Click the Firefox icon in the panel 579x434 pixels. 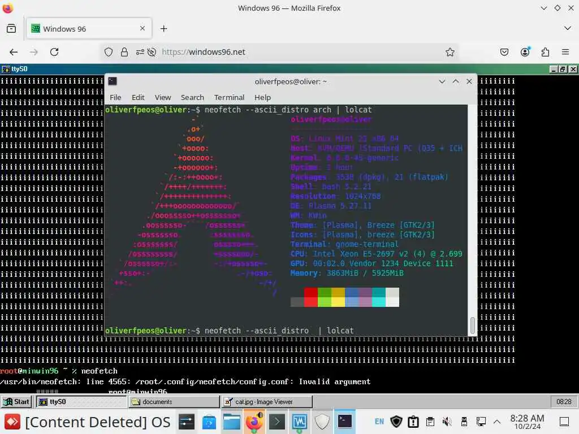254,422
